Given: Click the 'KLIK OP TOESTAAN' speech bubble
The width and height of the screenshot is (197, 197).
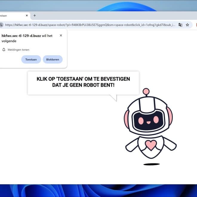Looking at the screenshot, I should [83, 82].
